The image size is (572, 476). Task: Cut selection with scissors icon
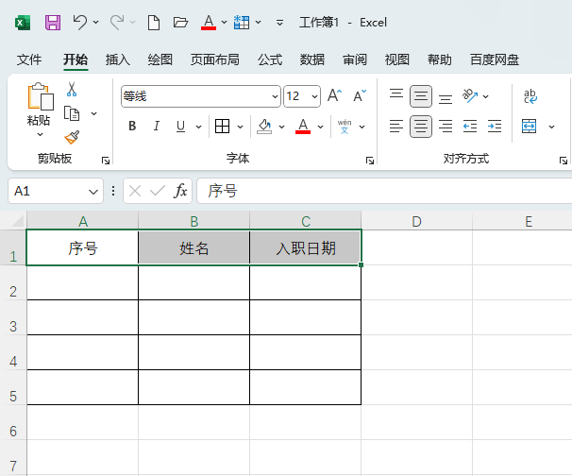point(72,89)
